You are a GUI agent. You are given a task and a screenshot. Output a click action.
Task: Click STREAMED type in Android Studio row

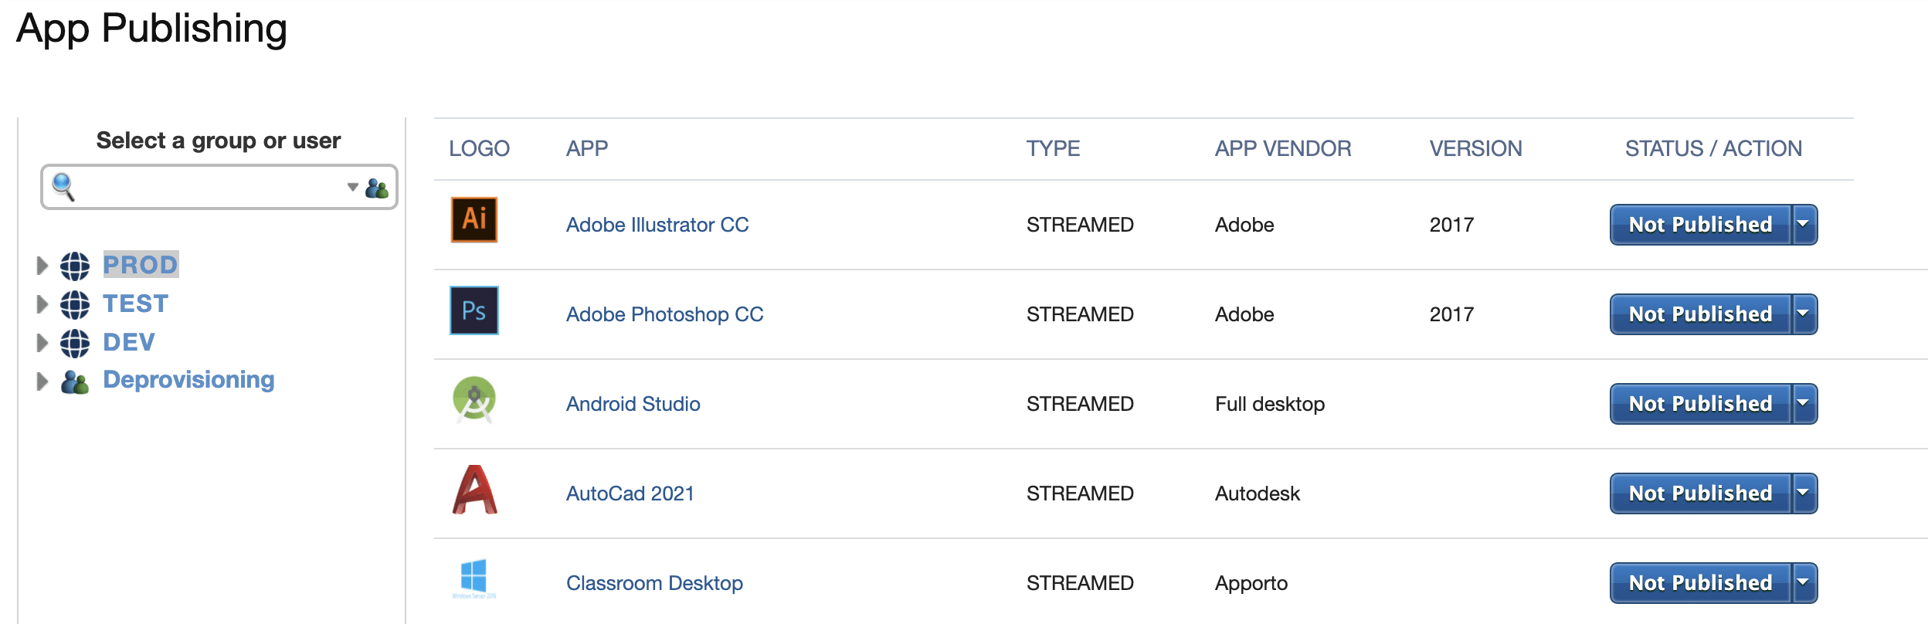[x=1080, y=404]
